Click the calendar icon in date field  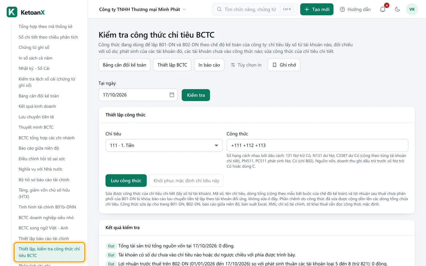click(172, 95)
